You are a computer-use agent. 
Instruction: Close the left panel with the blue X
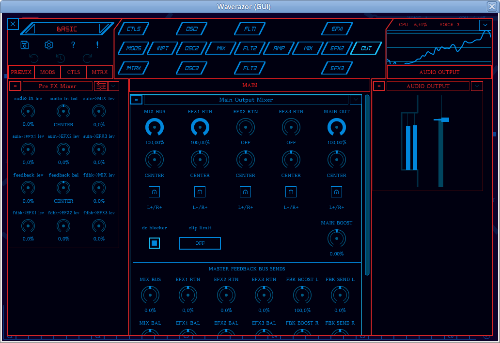pos(13,24)
